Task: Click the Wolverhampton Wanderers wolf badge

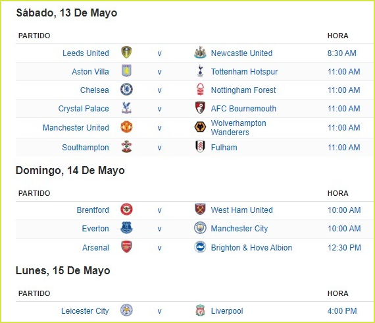Action: (200, 127)
